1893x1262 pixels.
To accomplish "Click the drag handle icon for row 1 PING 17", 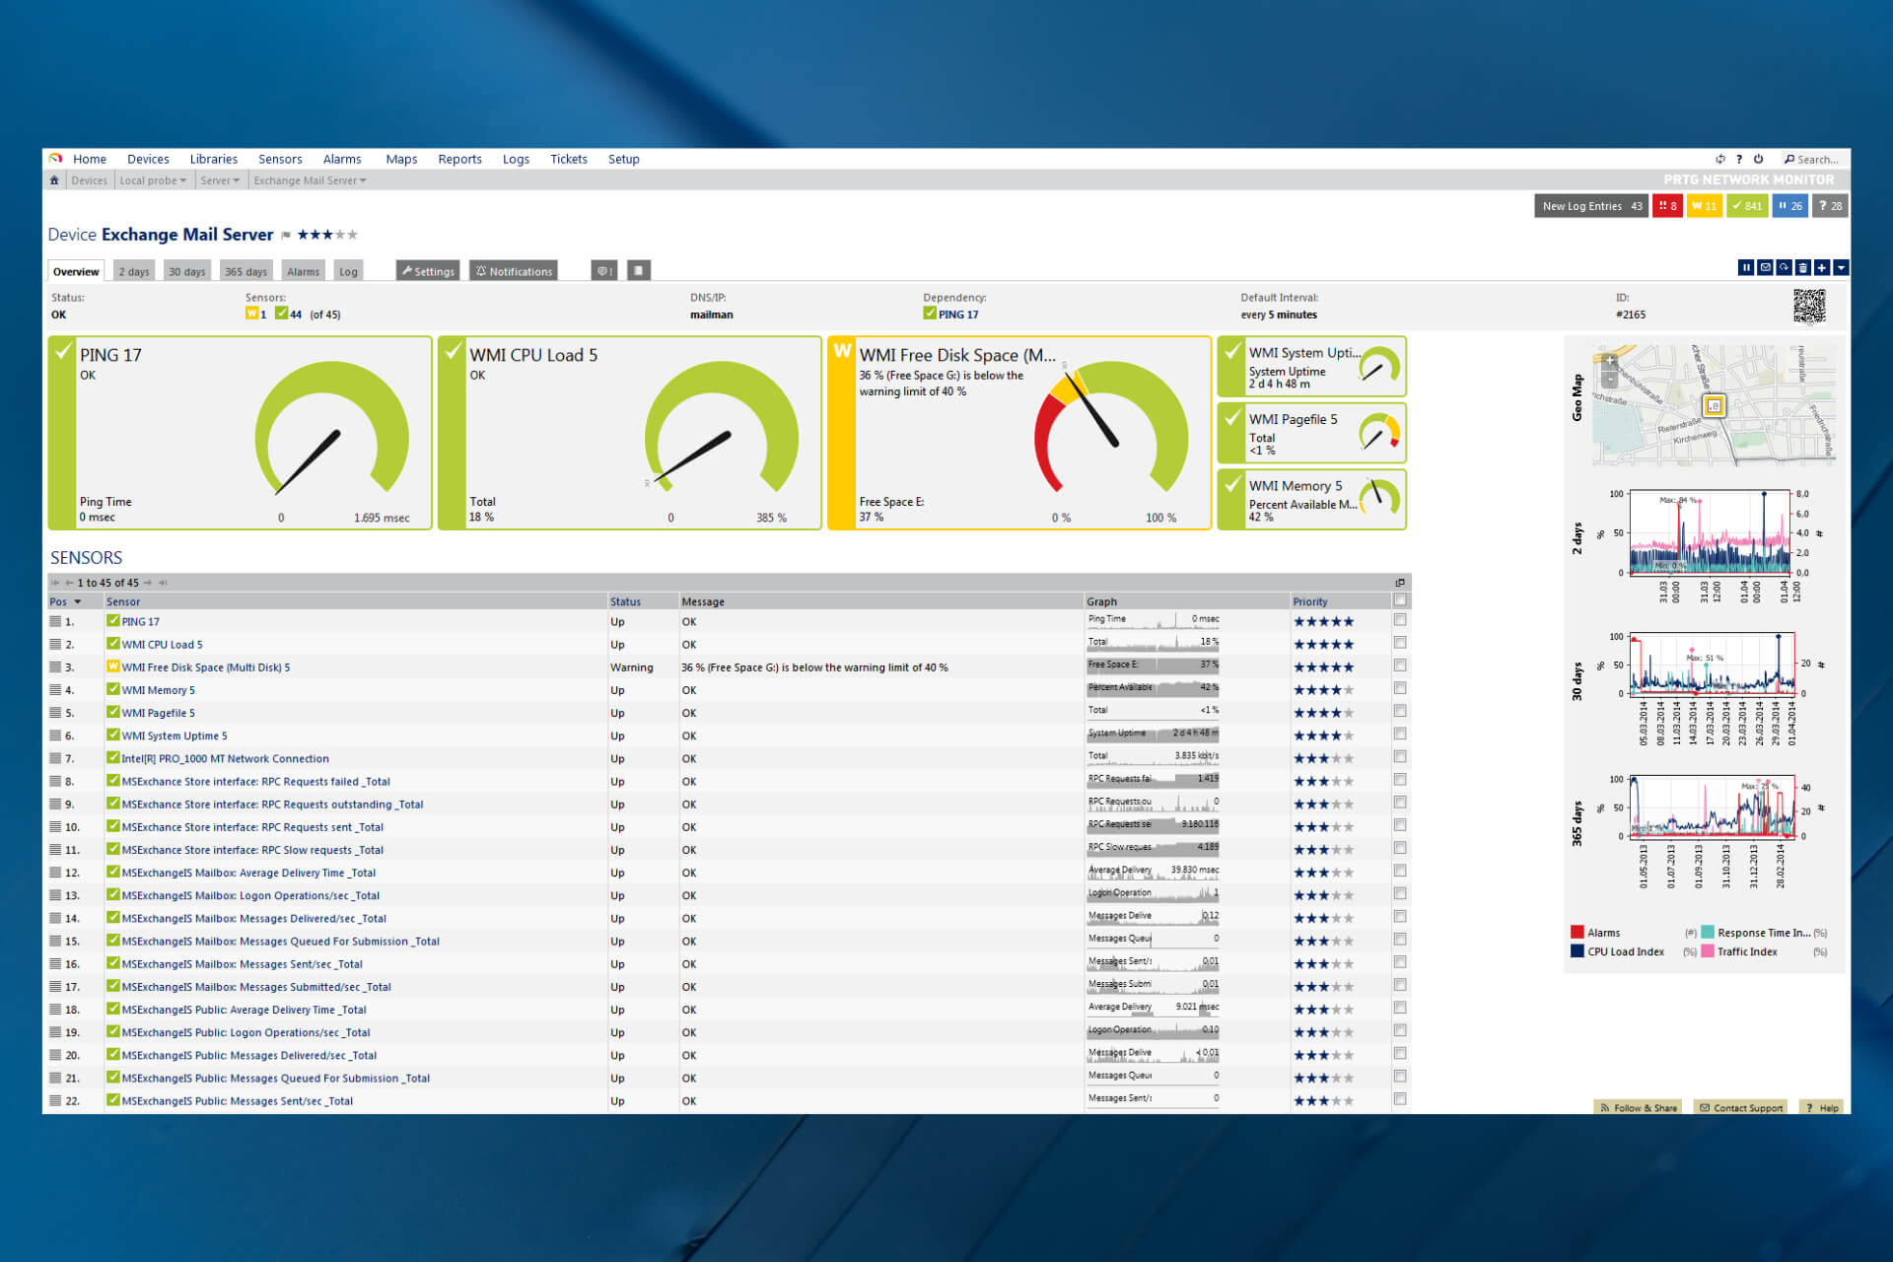I will [56, 622].
